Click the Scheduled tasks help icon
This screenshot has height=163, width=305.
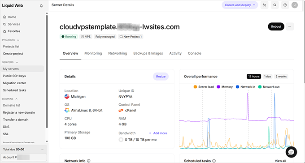[214, 161]
